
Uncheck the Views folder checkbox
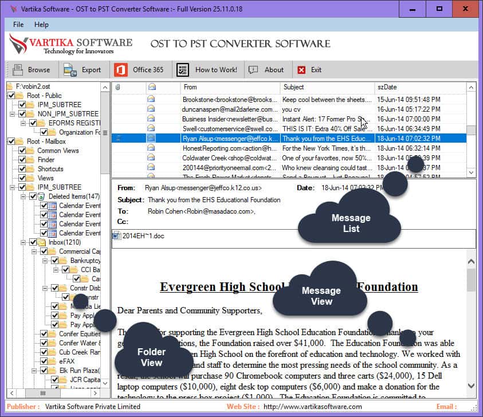[x=22, y=178]
